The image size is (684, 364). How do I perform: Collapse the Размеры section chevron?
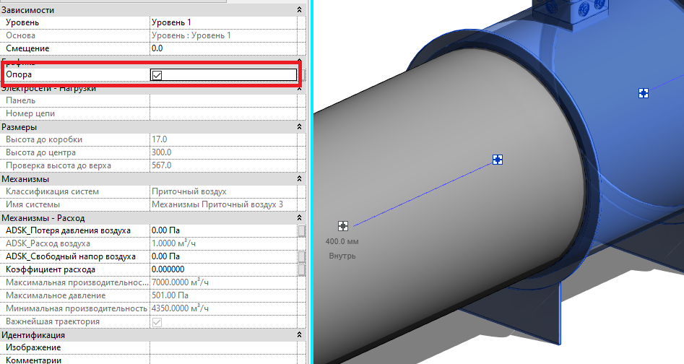[x=299, y=127]
